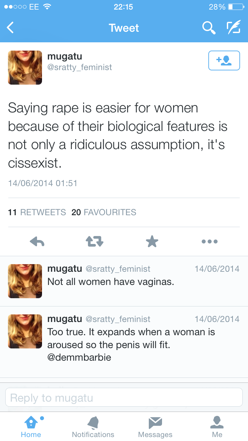View the 20 Favourites list
The width and height of the screenshot is (248, 441).
tap(104, 212)
